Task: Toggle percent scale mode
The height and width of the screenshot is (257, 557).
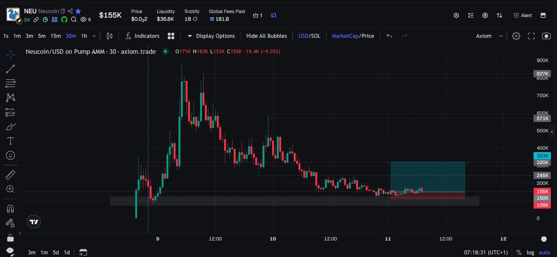Action: [x=518, y=252]
